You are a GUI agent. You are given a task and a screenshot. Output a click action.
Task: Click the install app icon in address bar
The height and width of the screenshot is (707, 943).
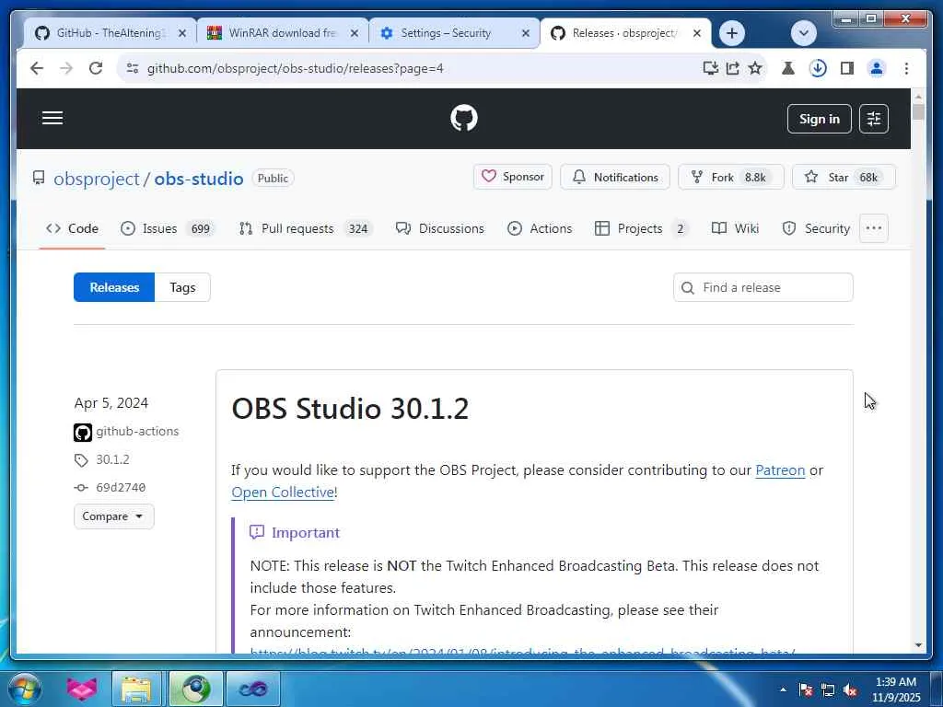click(710, 68)
